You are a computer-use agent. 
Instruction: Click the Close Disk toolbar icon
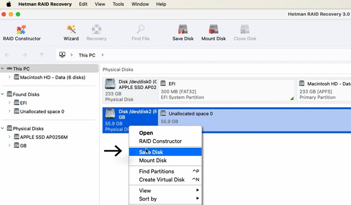pyautogui.click(x=245, y=29)
